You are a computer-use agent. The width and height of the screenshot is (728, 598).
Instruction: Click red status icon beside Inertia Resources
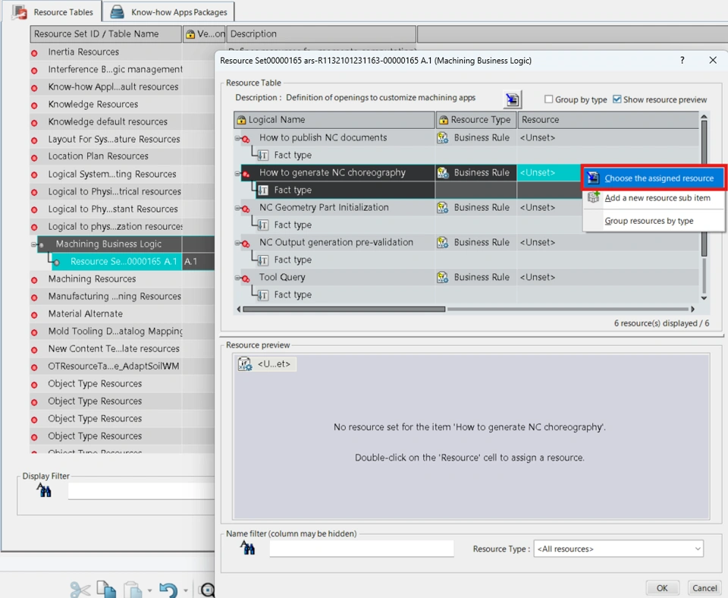(x=34, y=53)
